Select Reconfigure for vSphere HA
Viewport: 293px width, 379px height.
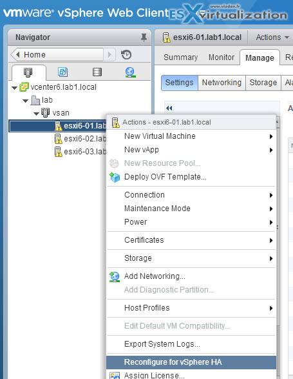coord(191,362)
